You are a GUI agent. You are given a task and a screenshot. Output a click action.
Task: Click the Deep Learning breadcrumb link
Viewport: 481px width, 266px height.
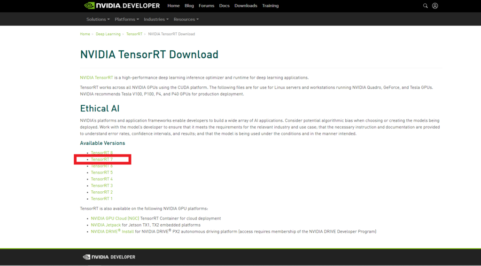click(108, 34)
